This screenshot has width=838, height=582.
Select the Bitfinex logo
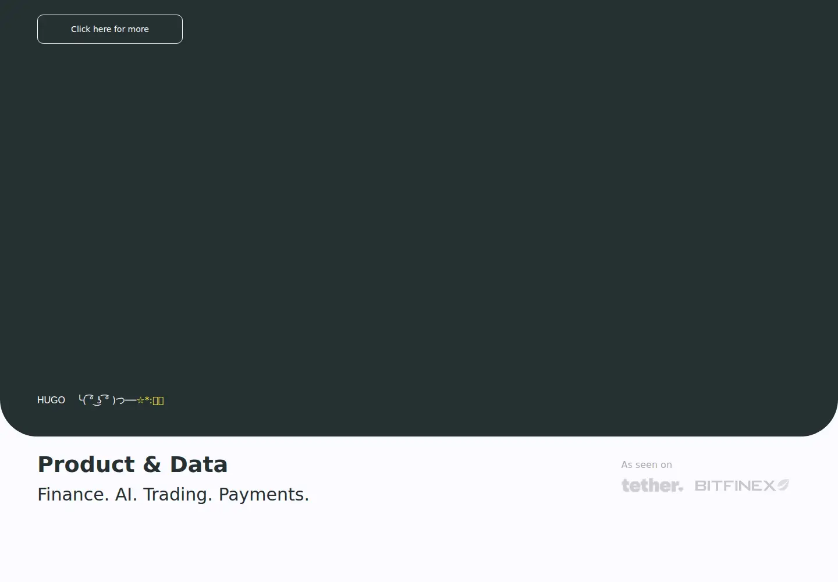(742, 485)
